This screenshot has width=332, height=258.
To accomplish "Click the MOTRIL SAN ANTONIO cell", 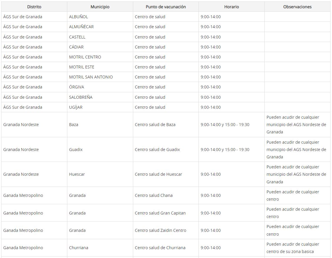I will [x=91, y=77].
